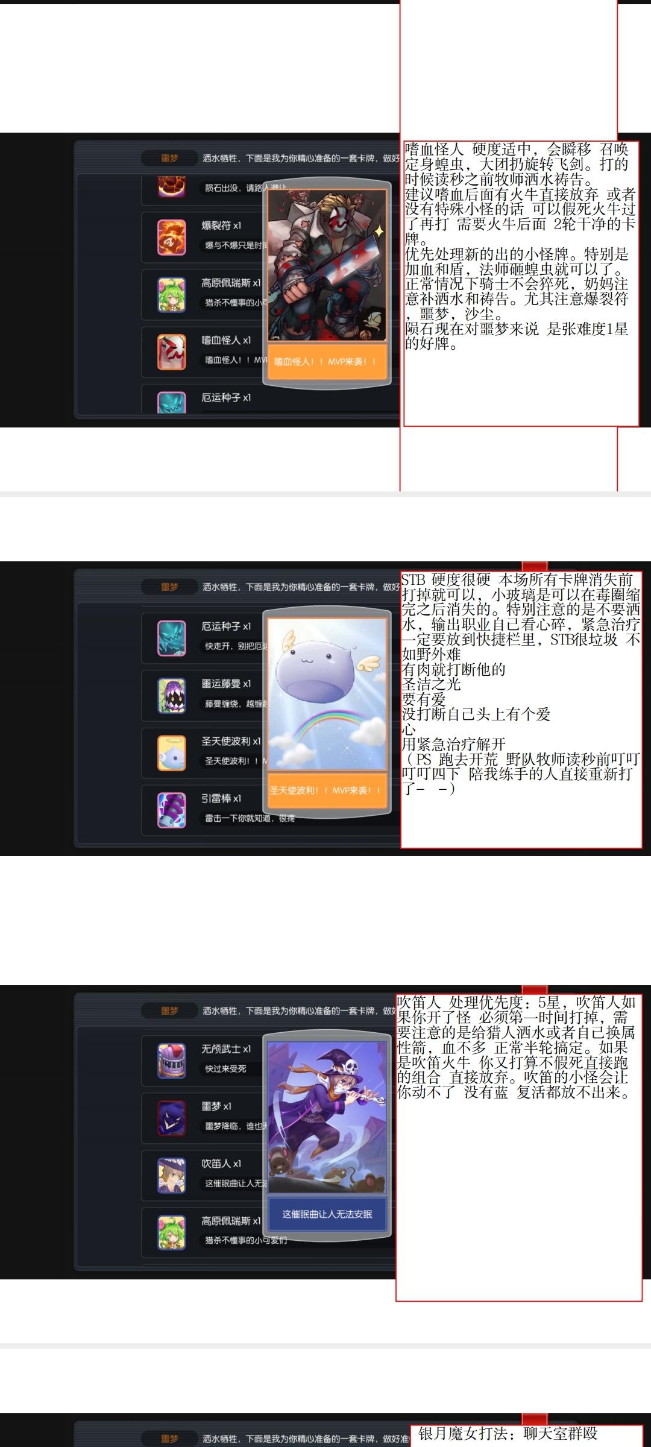Click the 爆与不爆只是时间 description

pyautogui.click(x=236, y=245)
